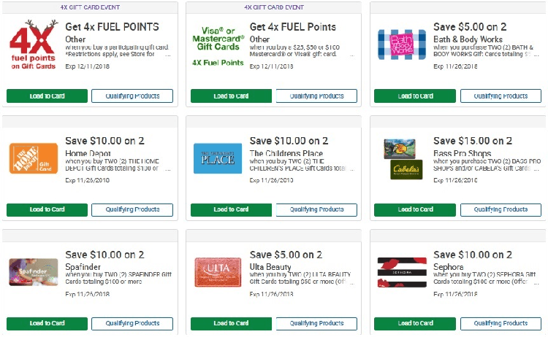Screen dimensions: 548x337
Task: Select the Spafinder gift card image
Action: click(34, 272)
